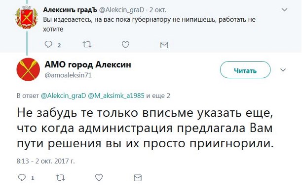Viewport: 302px width, 195px height.
Task: Open the chevron menu next to Читать
Action: coord(283,70)
